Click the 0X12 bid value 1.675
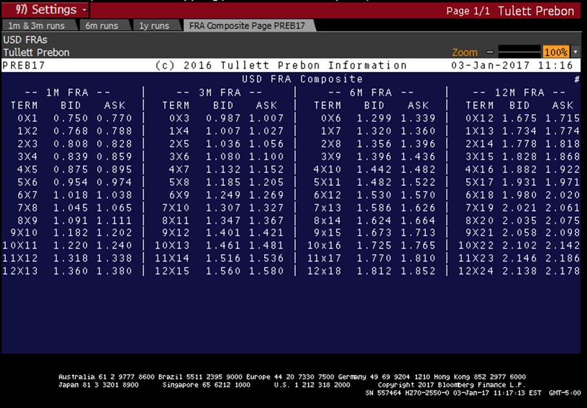Screen dimensions: 587x408 click(520, 119)
